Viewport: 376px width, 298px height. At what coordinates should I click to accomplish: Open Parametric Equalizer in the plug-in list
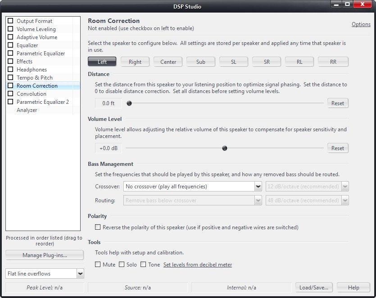[41, 53]
